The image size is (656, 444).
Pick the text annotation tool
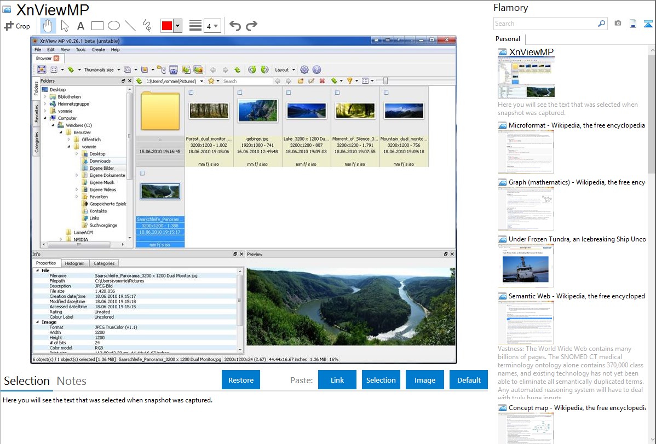tap(80, 26)
